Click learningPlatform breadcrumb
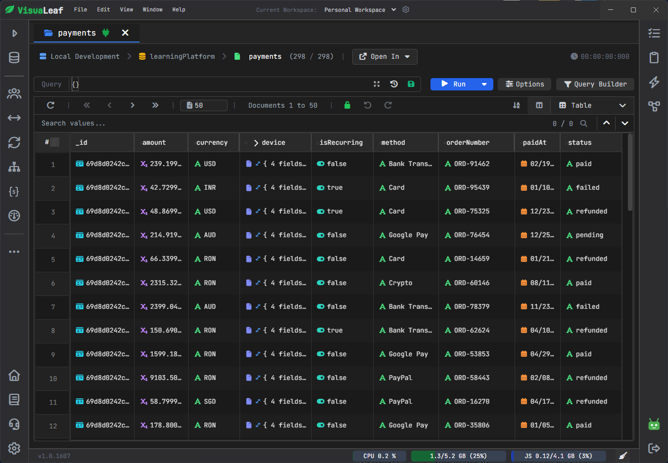668x463 pixels. tap(177, 57)
